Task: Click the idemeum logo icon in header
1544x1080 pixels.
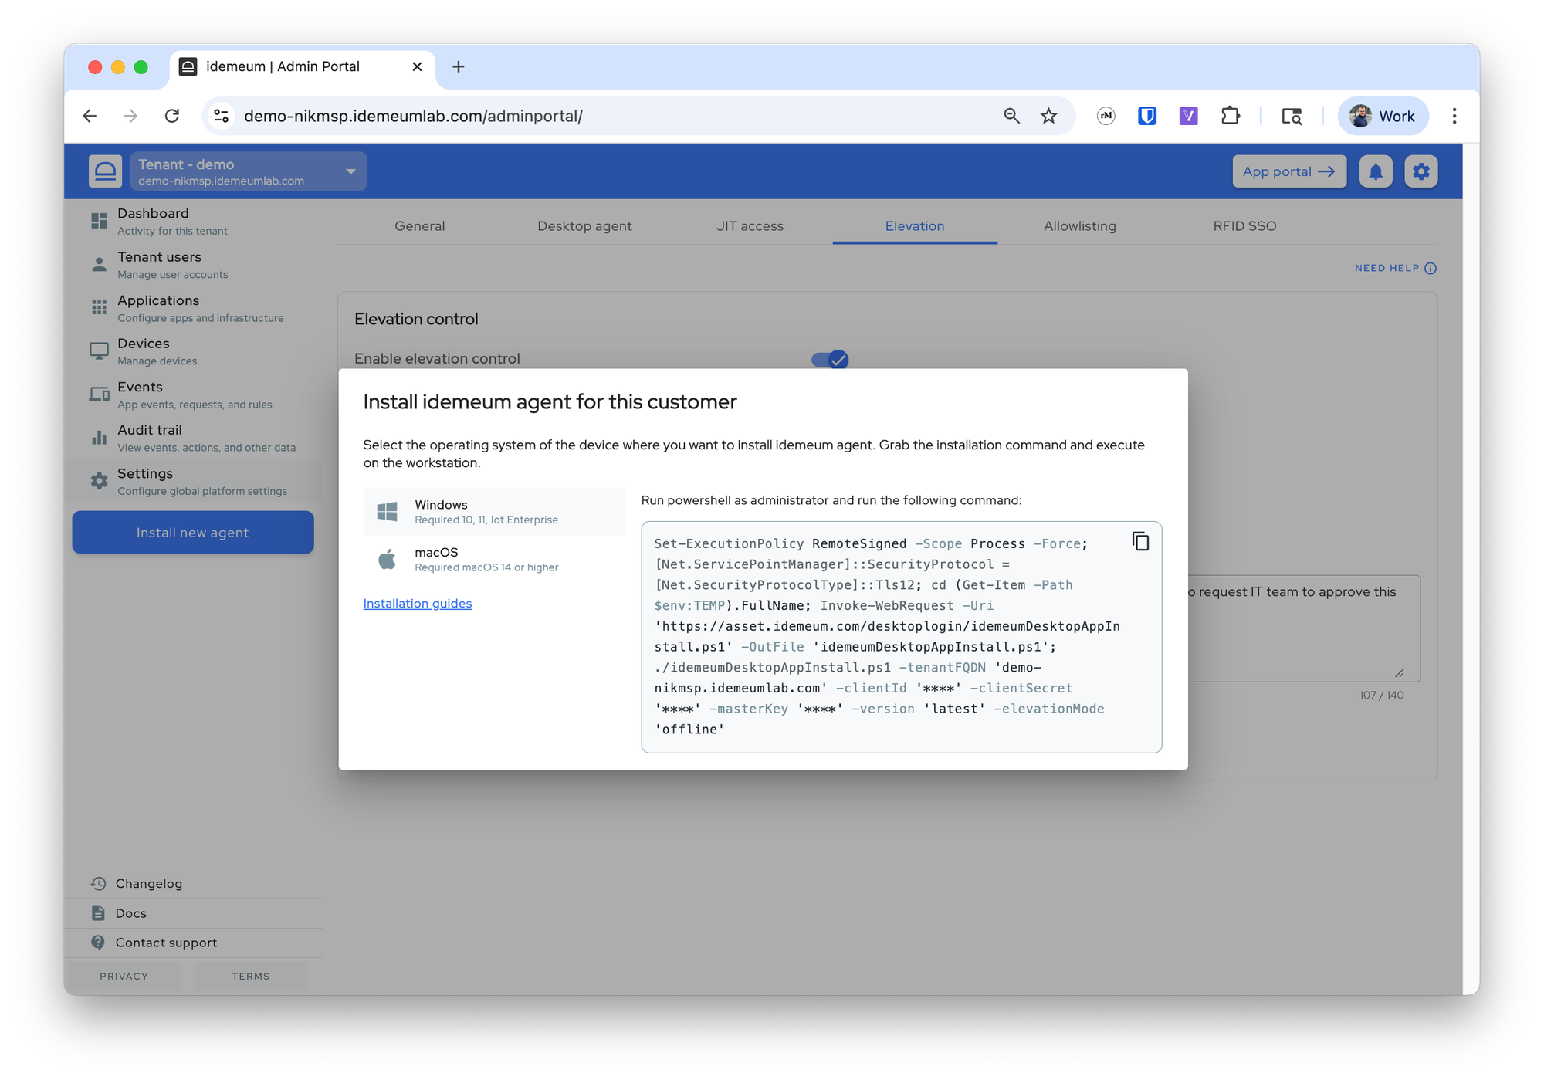Action: click(x=105, y=171)
